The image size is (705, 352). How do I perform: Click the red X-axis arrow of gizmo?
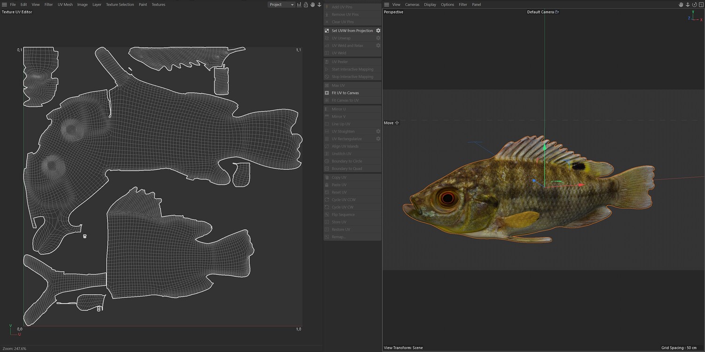coord(581,185)
